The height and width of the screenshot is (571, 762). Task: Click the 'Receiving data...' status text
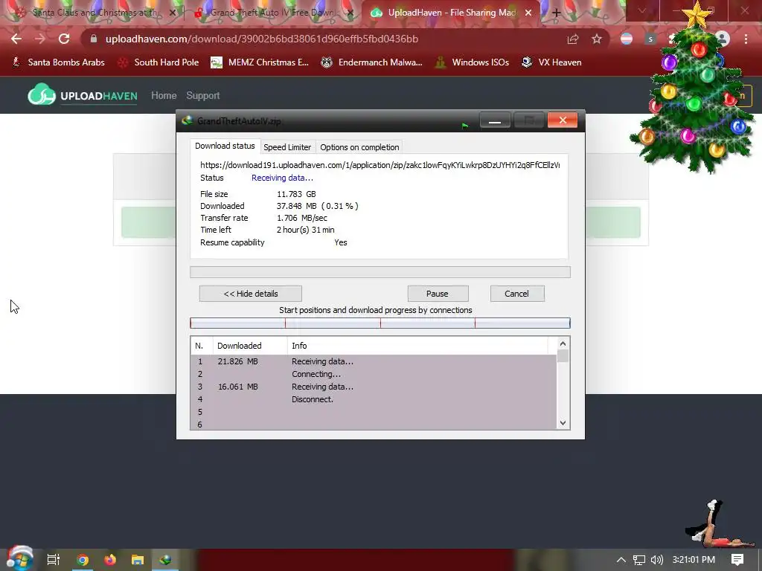click(x=282, y=178)
